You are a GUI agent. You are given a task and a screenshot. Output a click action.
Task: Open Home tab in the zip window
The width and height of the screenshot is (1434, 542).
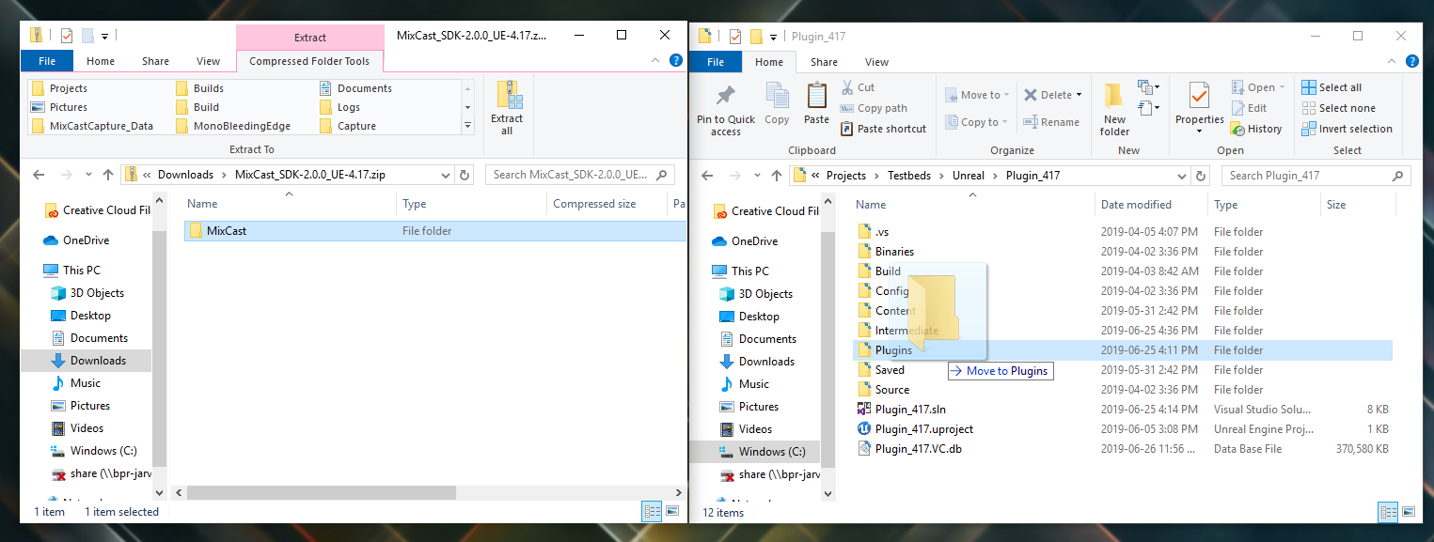(x=101, y=61)
